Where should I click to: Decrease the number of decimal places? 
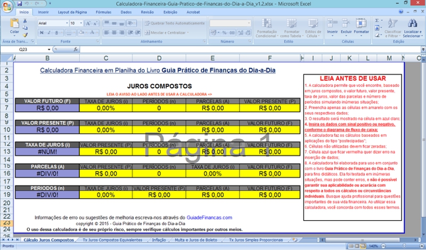point(248,32)
